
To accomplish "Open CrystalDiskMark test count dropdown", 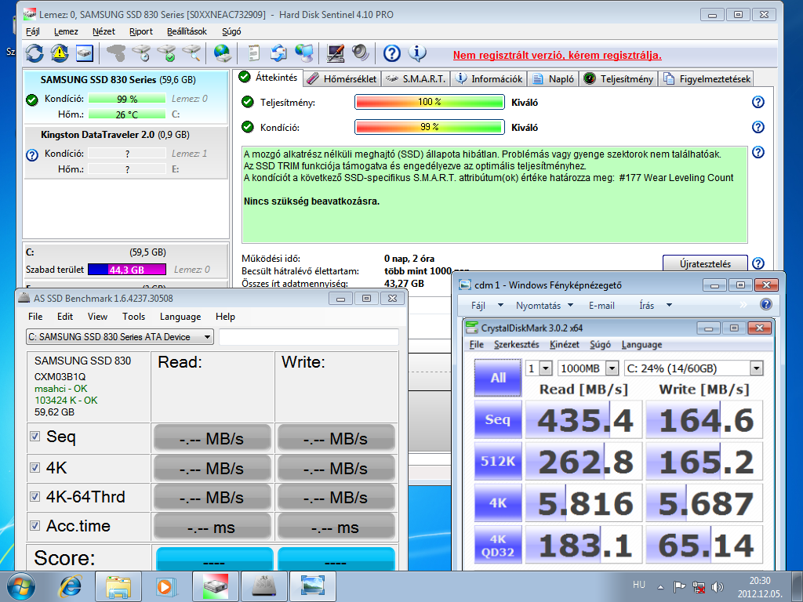I will [x=546, y=368].
